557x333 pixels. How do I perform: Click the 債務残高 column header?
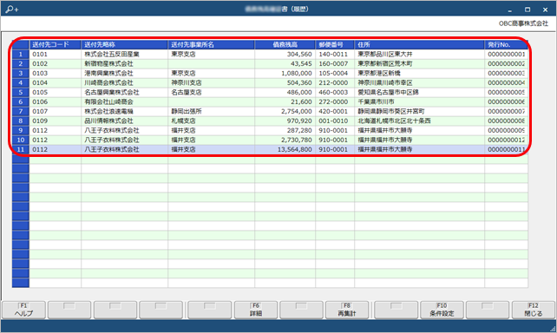(x=285, y=45)
